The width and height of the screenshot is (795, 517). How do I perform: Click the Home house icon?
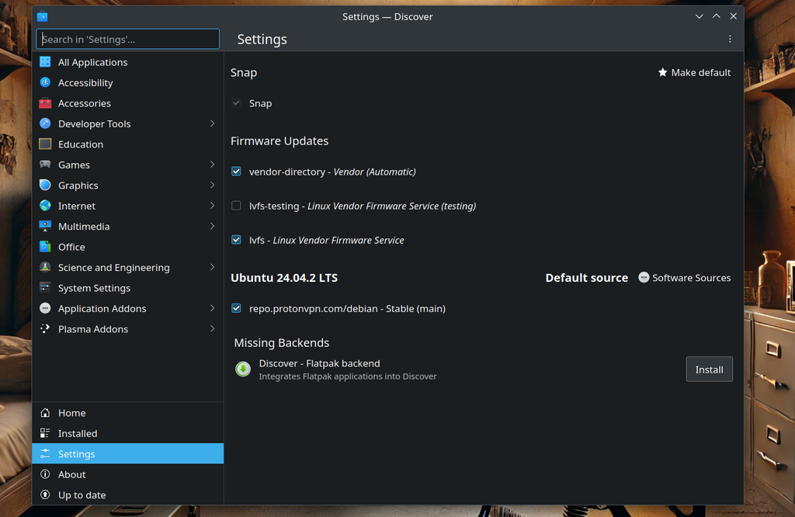[45, 412]
